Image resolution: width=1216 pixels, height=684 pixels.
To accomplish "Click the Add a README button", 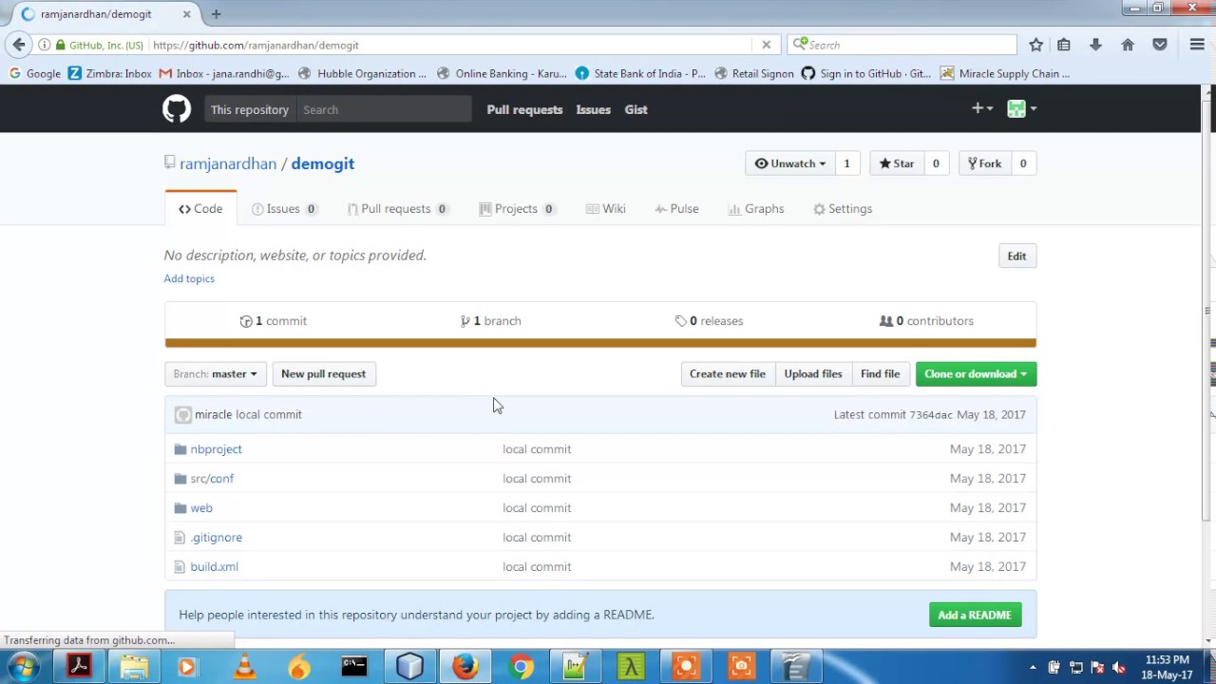I will tap(975, 615).
